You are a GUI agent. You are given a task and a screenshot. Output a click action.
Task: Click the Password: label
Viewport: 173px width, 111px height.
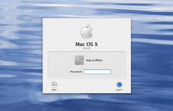[x=76, y=72]
